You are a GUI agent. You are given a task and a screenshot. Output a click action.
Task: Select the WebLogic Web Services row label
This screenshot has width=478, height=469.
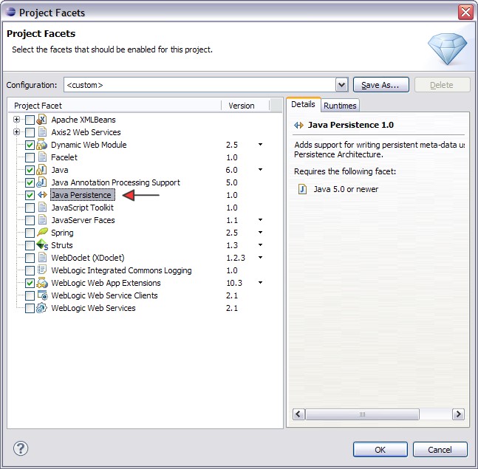pyautogui.click(x=93, y=308)
